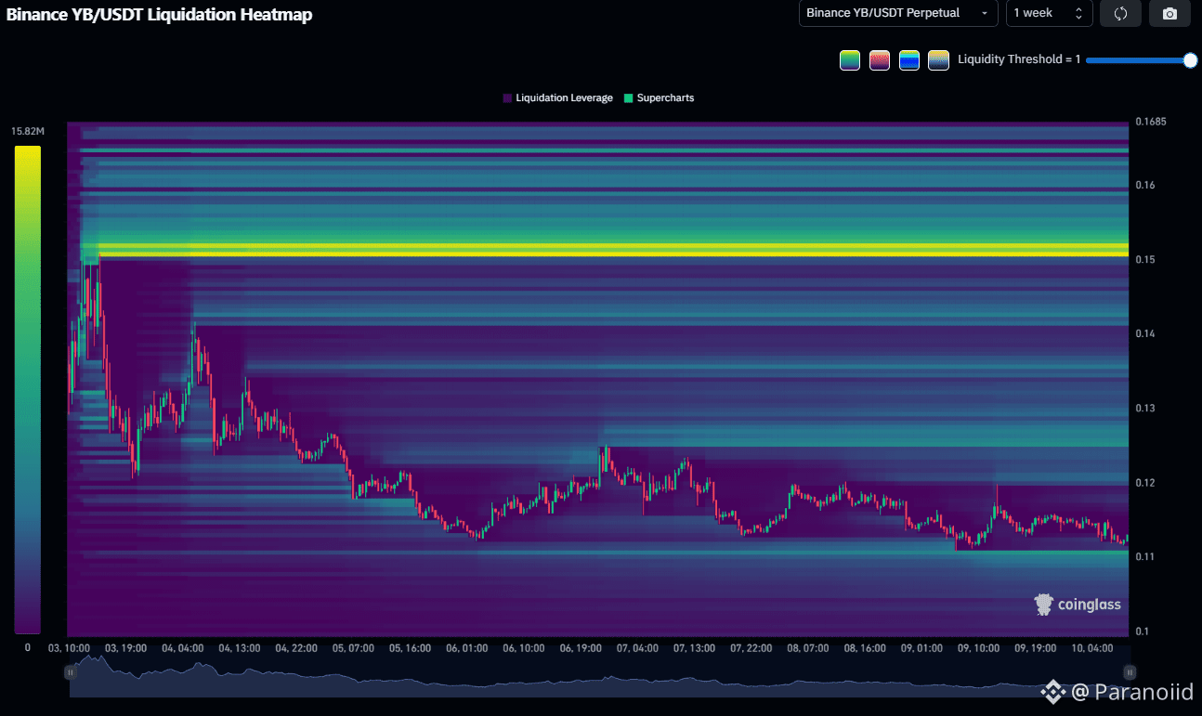Click the 04, 22:00 time axis label
The width and height of the screenshot is (1202, 716).
296,647
